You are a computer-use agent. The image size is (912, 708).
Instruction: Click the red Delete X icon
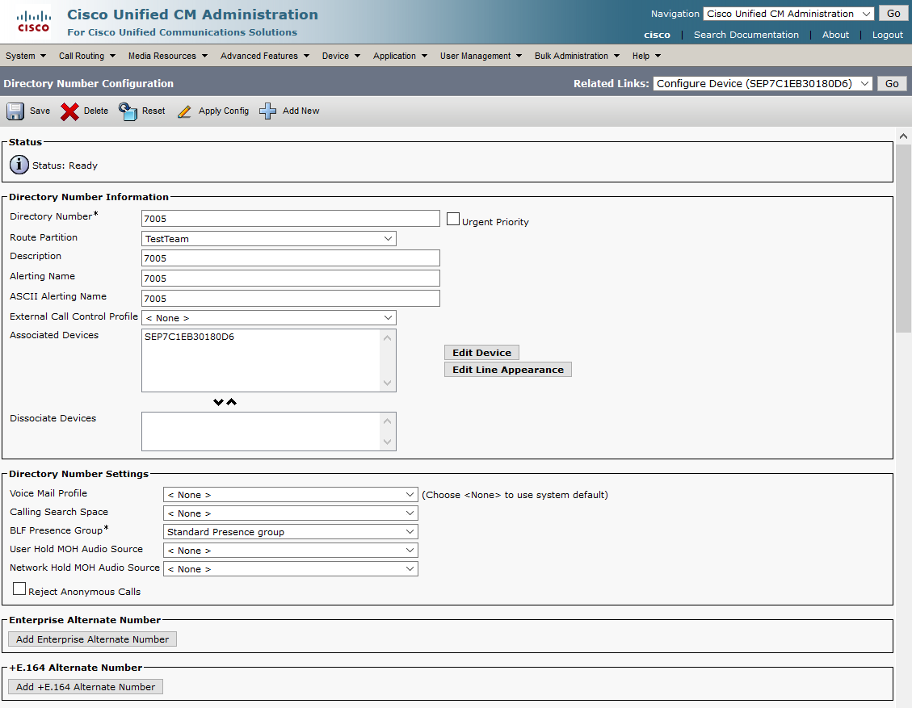pos(70,111)
